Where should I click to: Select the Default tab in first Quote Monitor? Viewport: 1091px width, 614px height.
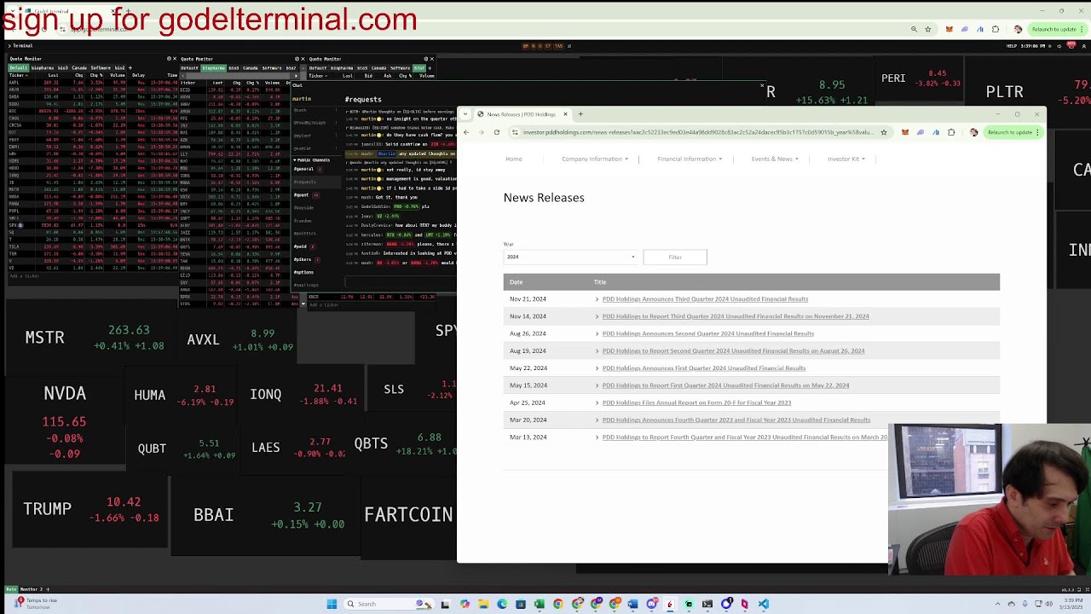point(18,67)
